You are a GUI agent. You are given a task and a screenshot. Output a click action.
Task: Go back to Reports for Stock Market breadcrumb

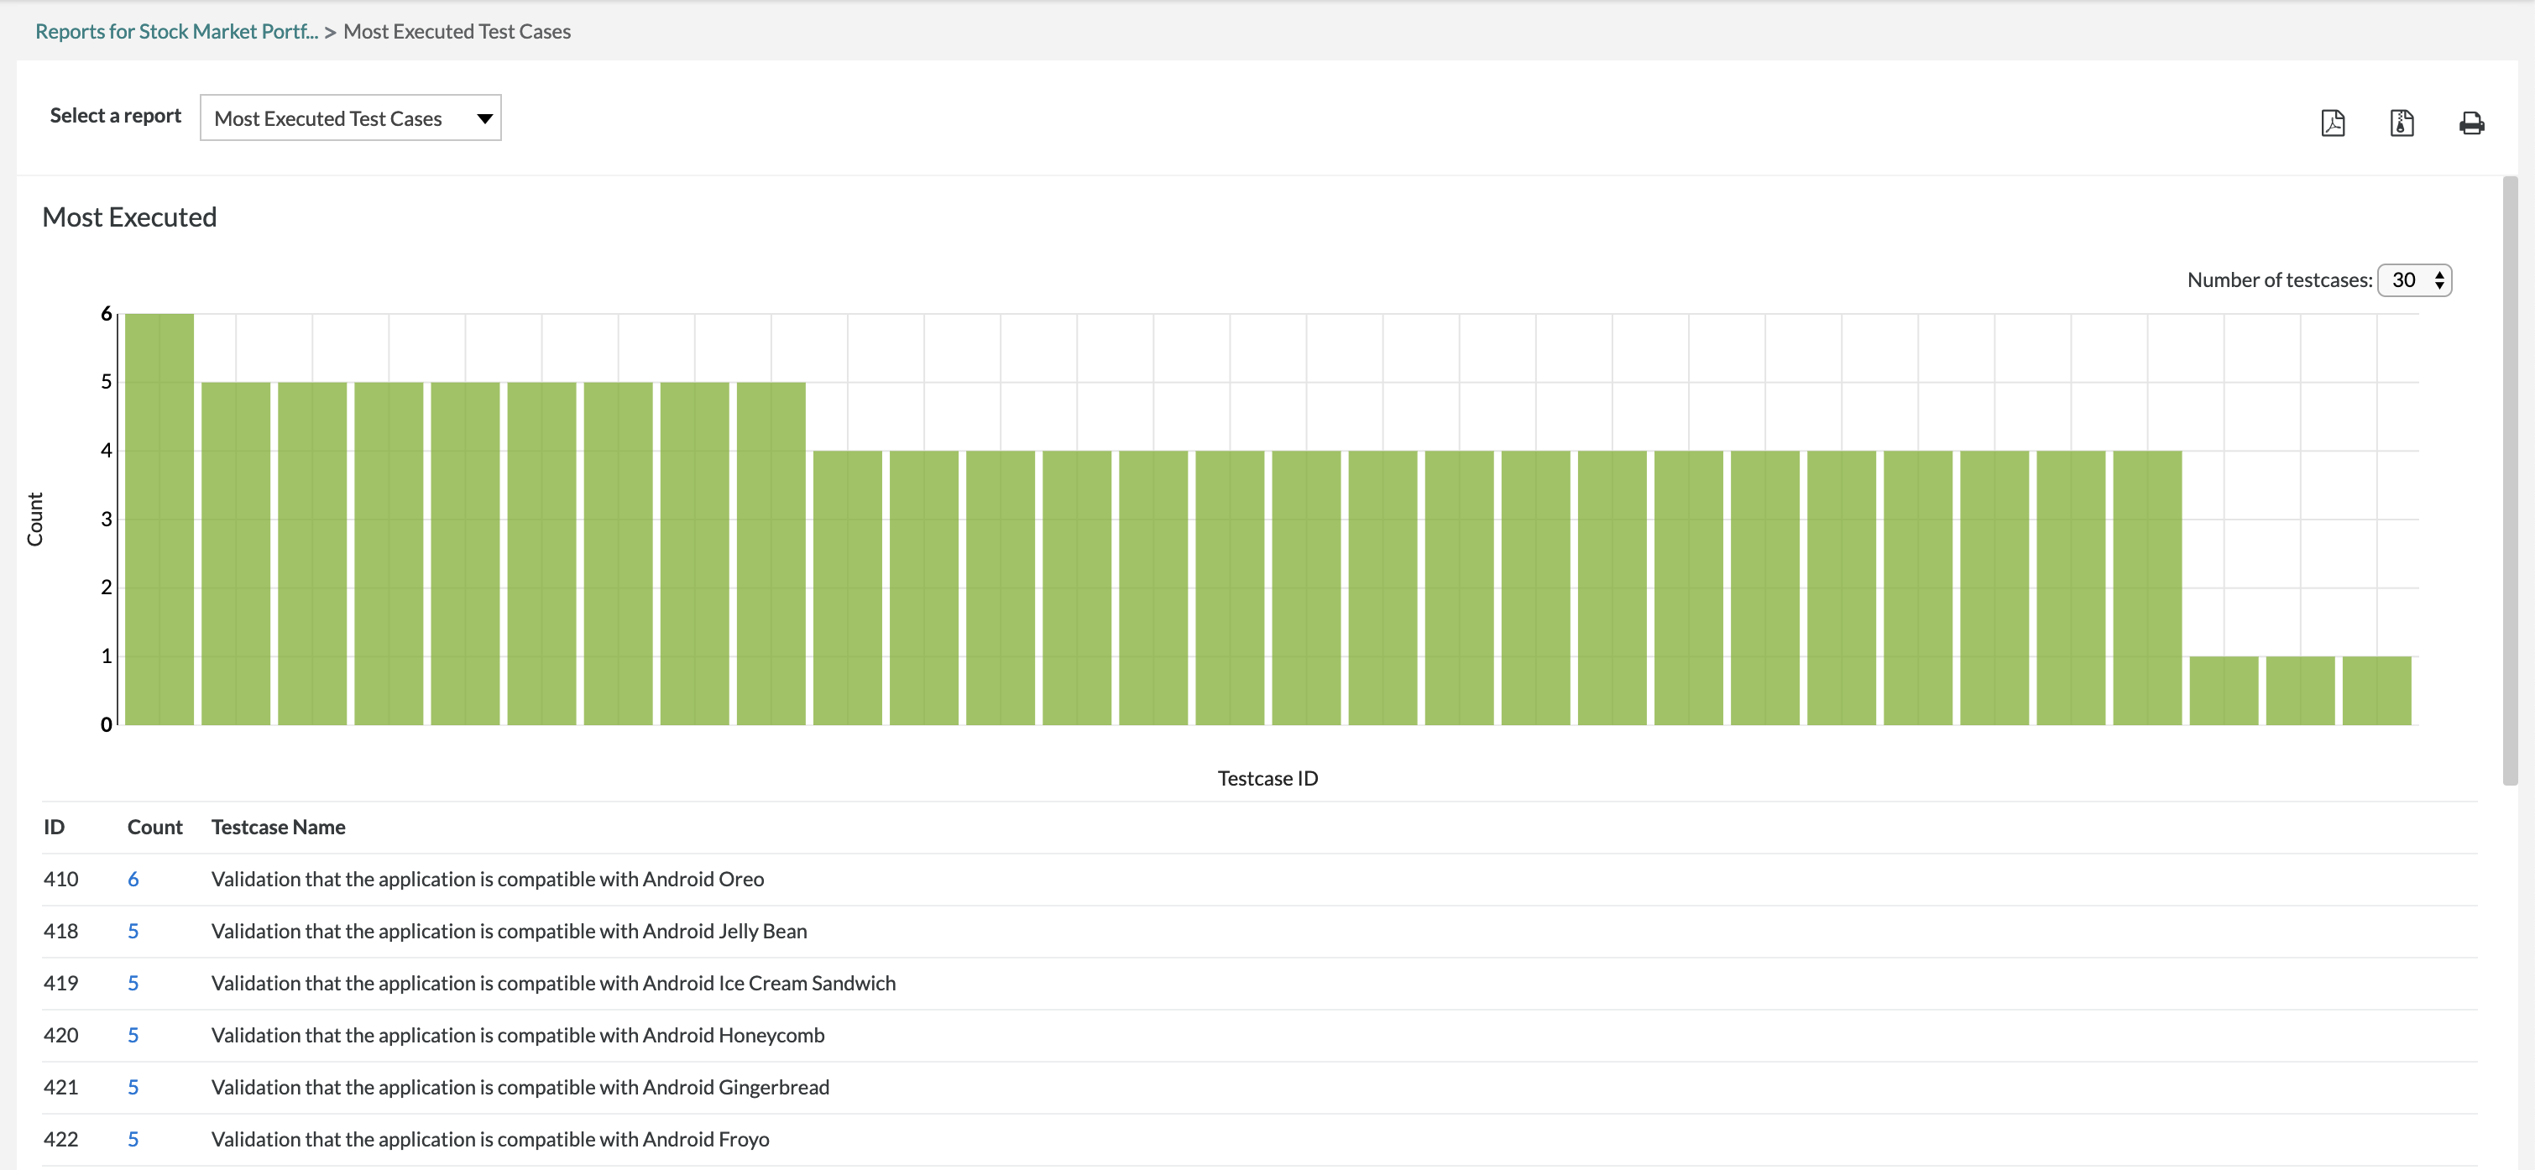coord(177,32)
